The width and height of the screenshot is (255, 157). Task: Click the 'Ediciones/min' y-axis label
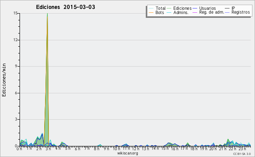[x=4, y=80]
